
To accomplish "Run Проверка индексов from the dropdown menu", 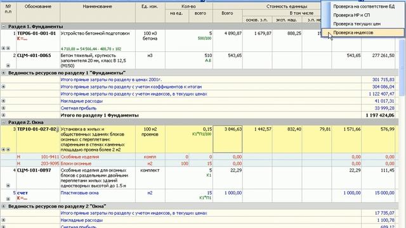I will pos(362,32).
